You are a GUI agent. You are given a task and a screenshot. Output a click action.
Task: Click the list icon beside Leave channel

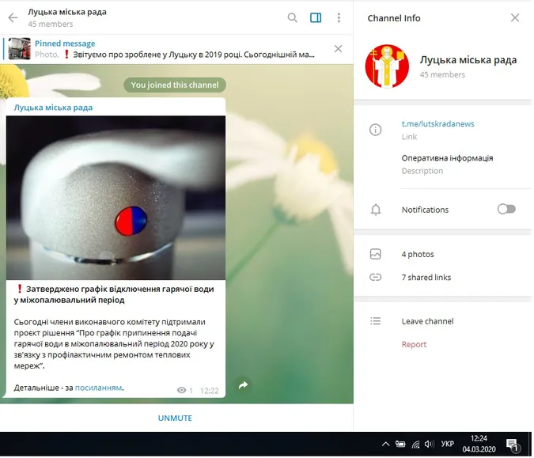tap(375, 321)
